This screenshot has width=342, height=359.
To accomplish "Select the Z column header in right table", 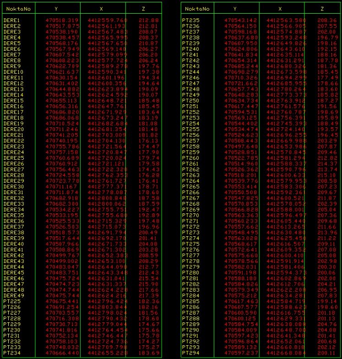I will point(322,9).
